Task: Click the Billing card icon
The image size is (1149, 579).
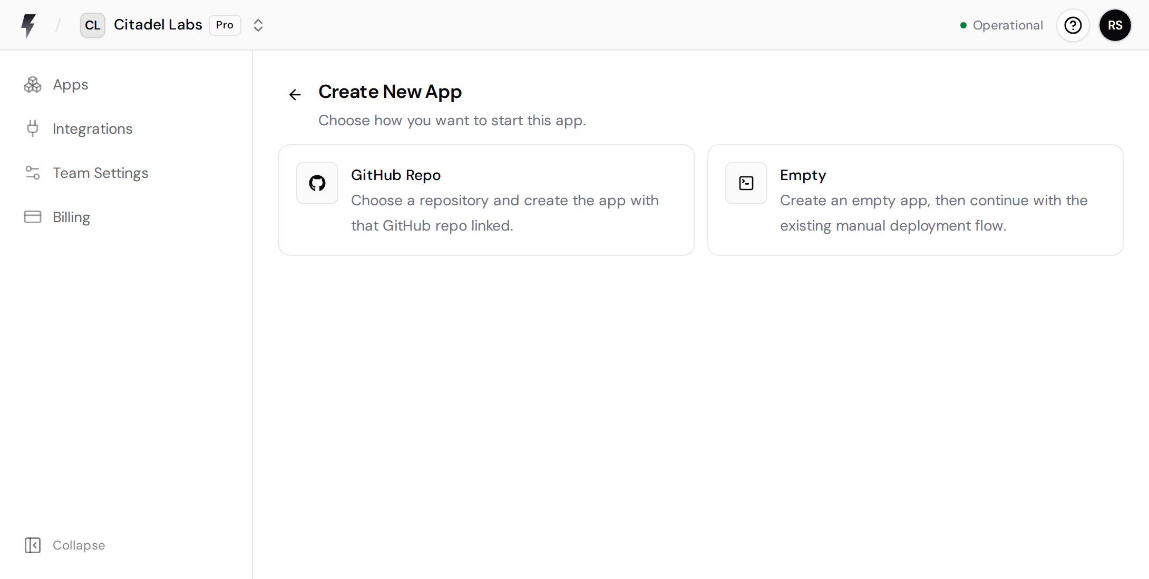Action: (x=33, y=217)
